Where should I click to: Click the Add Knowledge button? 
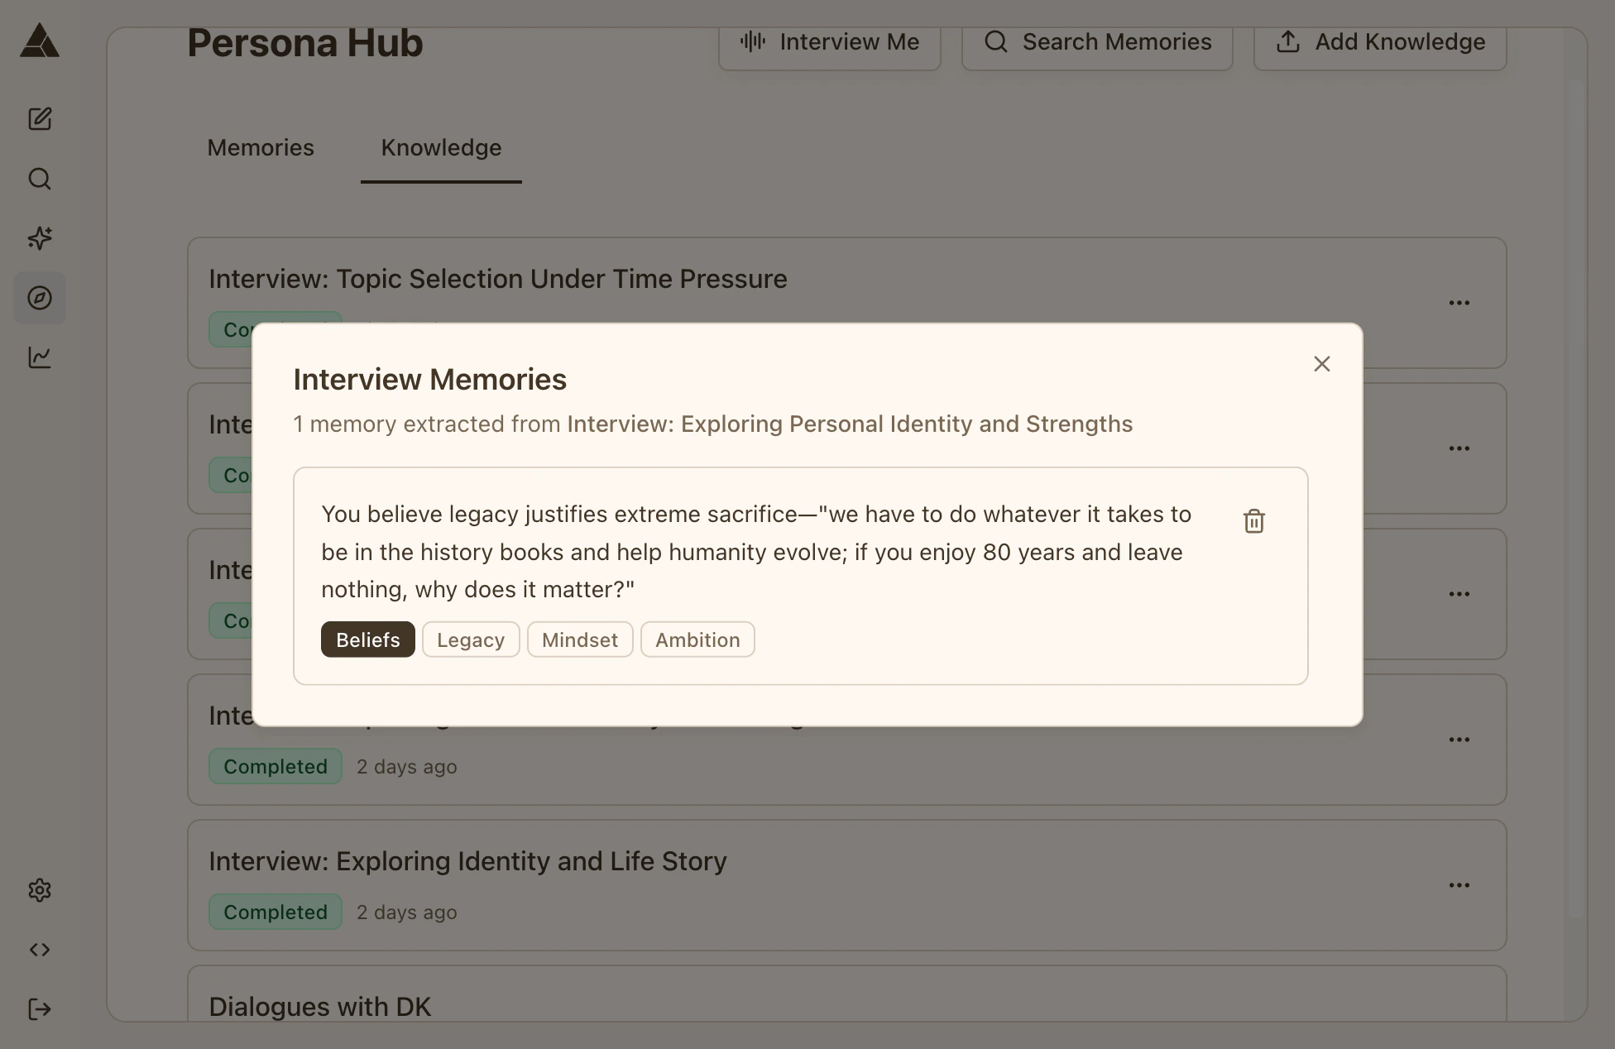1379,42
